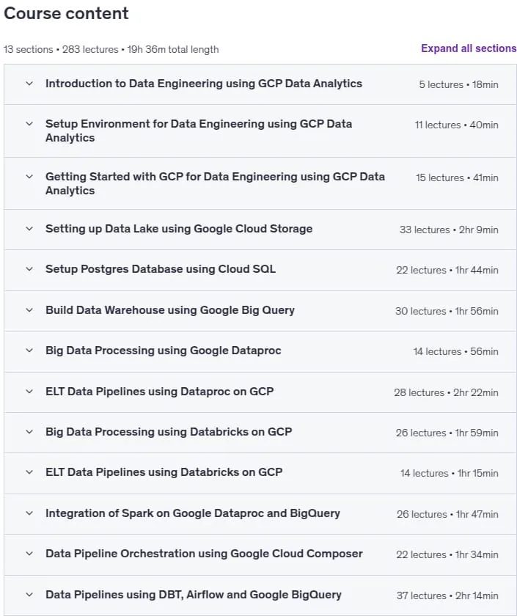The width and height of the screenshot is (517, 616).
Task: Expand chevron for Big Data Processing using Databricks
Action: point(29,432)
